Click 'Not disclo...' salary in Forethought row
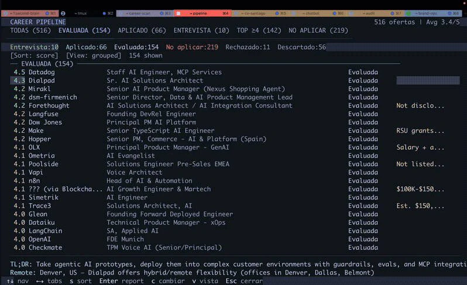The height and width of the screenshot is (285, 467). click(x=420, y=105)
